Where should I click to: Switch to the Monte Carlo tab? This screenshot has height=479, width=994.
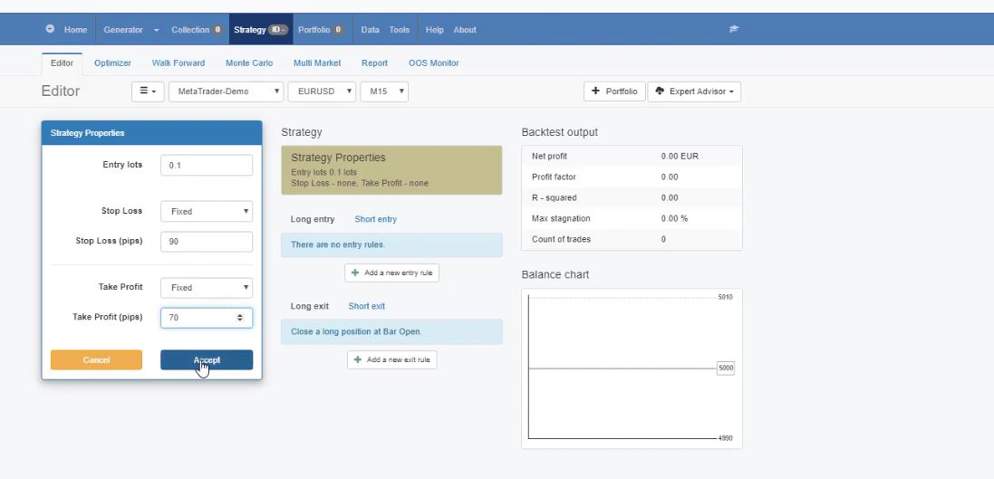(249, 62)
